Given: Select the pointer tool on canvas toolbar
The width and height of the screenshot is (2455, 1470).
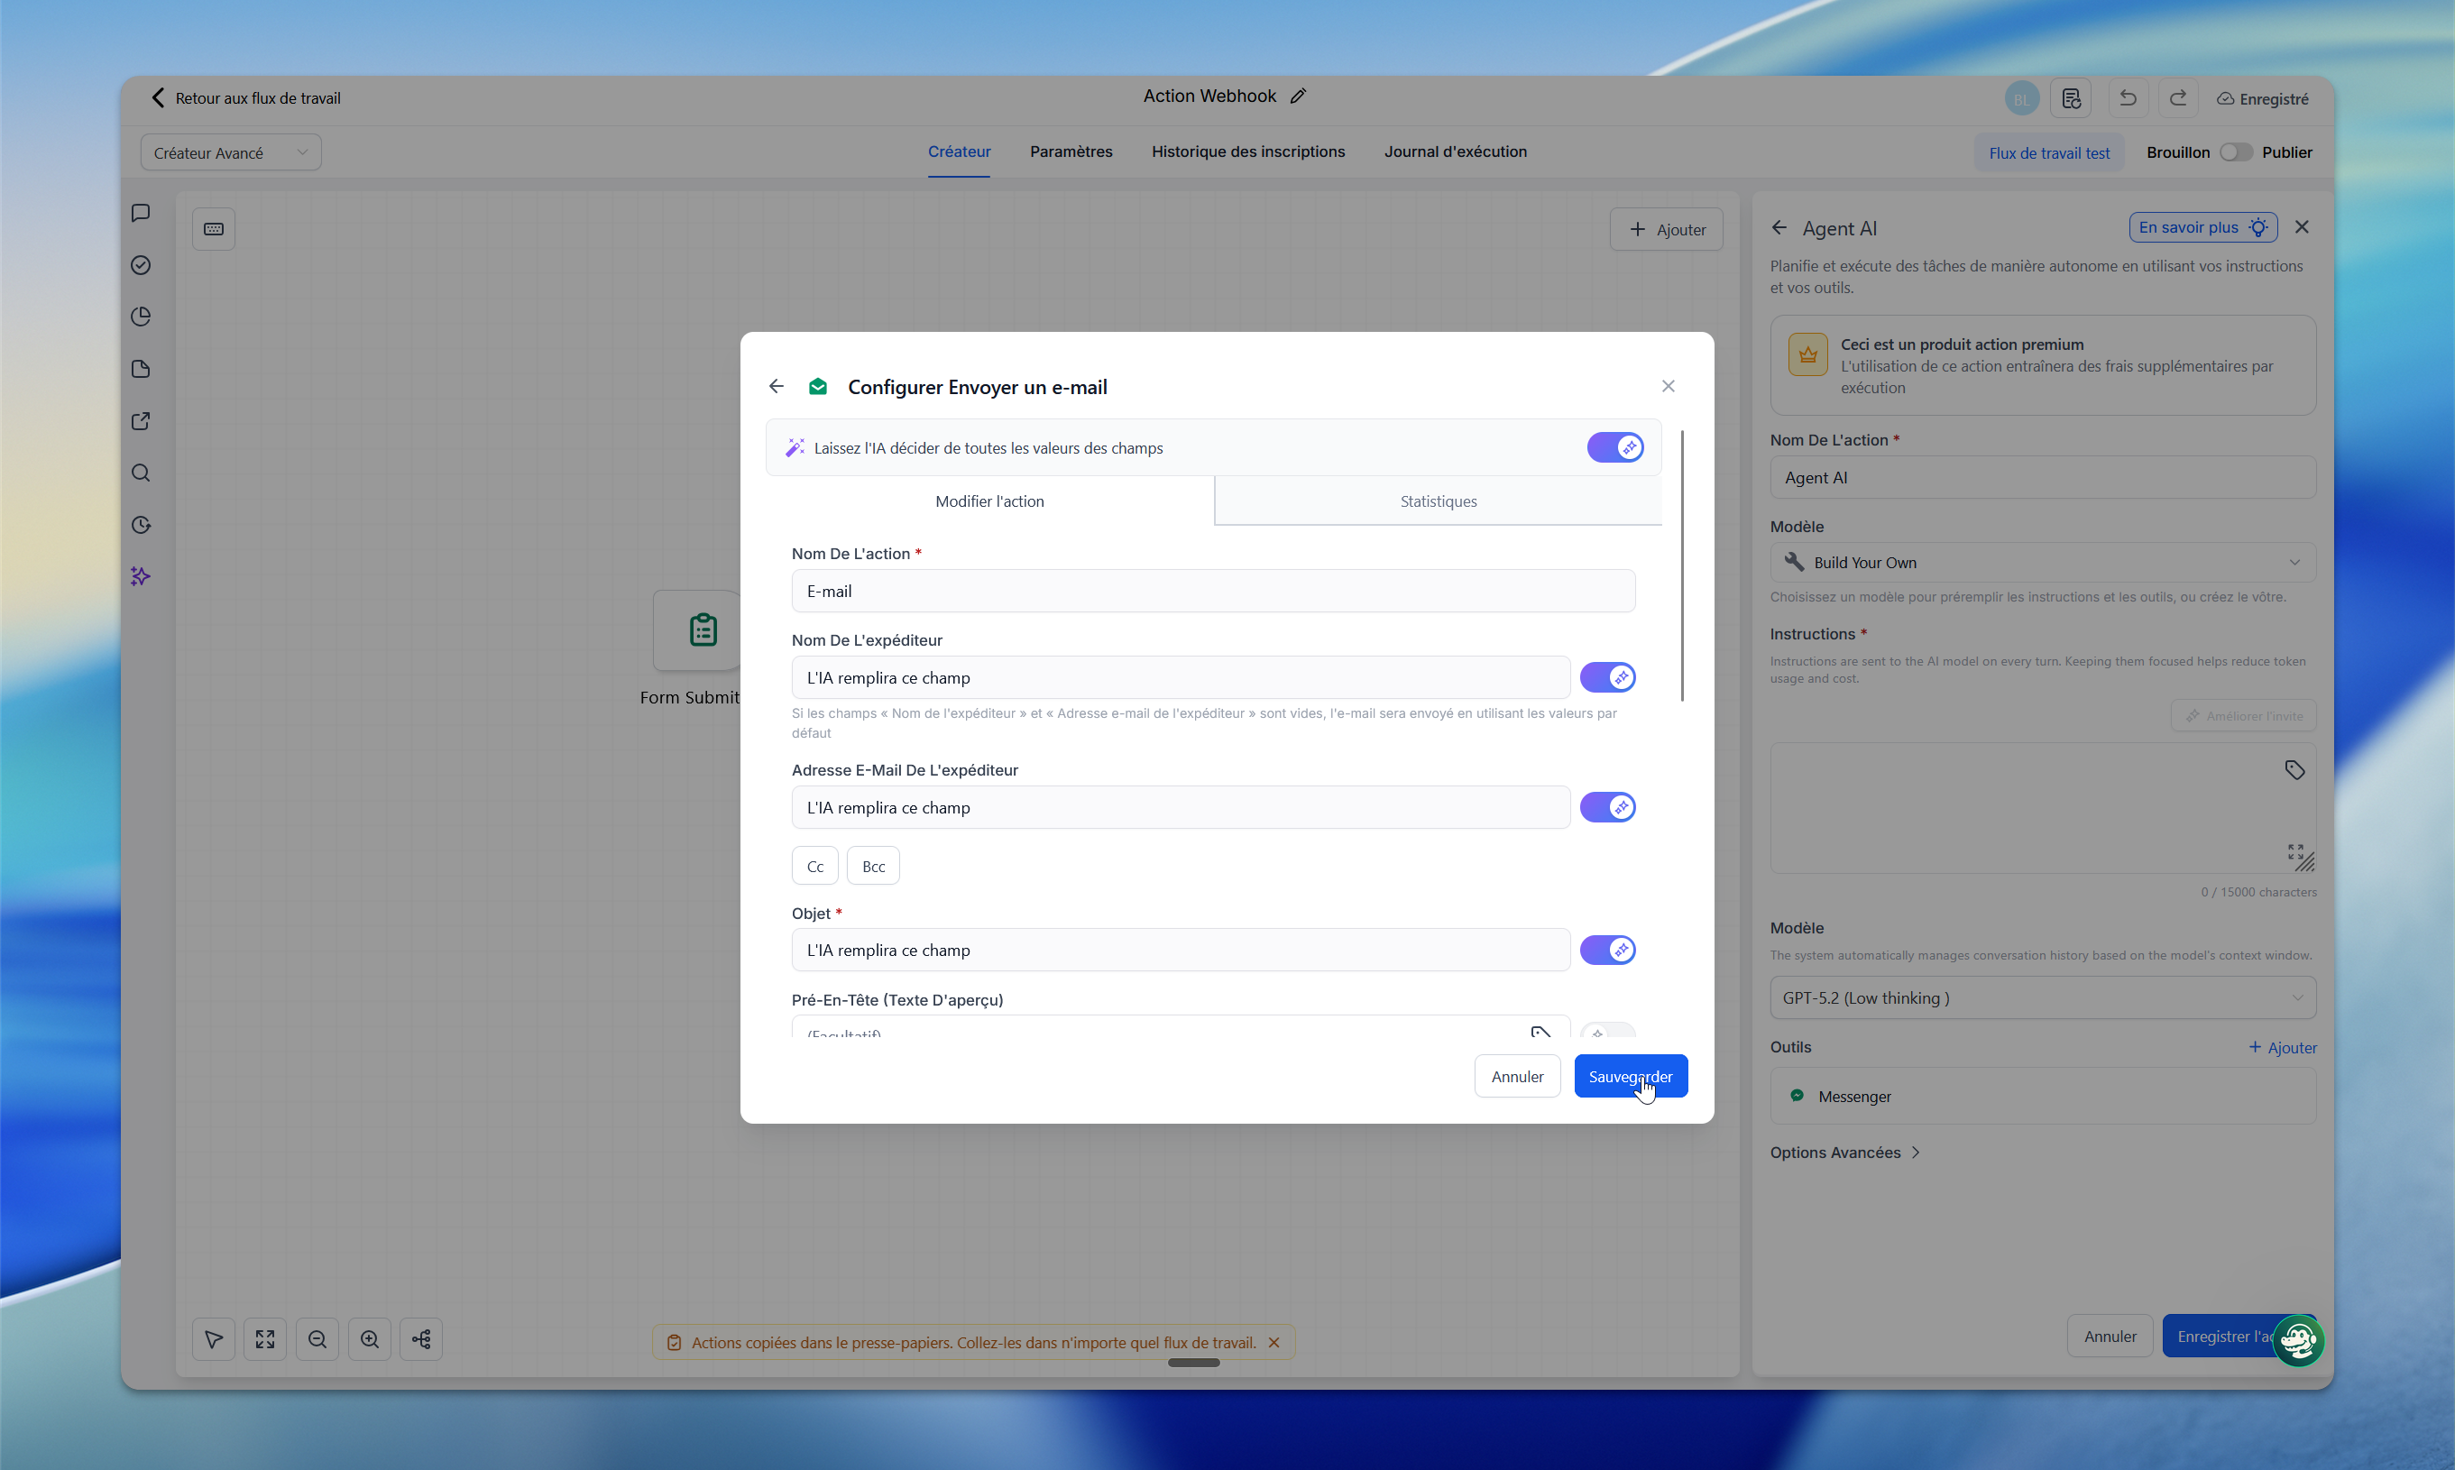Looking at the screenshot, I should (213, 1339).
